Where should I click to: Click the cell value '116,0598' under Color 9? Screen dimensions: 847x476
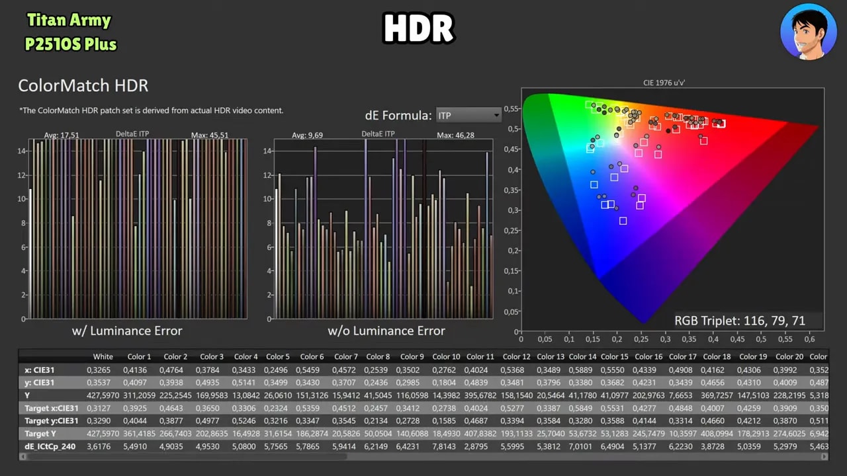tap(413, 395)
